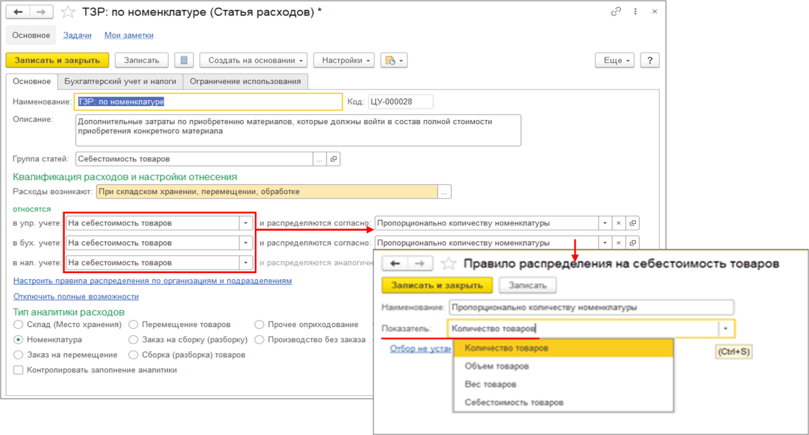Go back in Правило распределения dialog
Viewport: 809px width, 435px height.
(396, 264)
